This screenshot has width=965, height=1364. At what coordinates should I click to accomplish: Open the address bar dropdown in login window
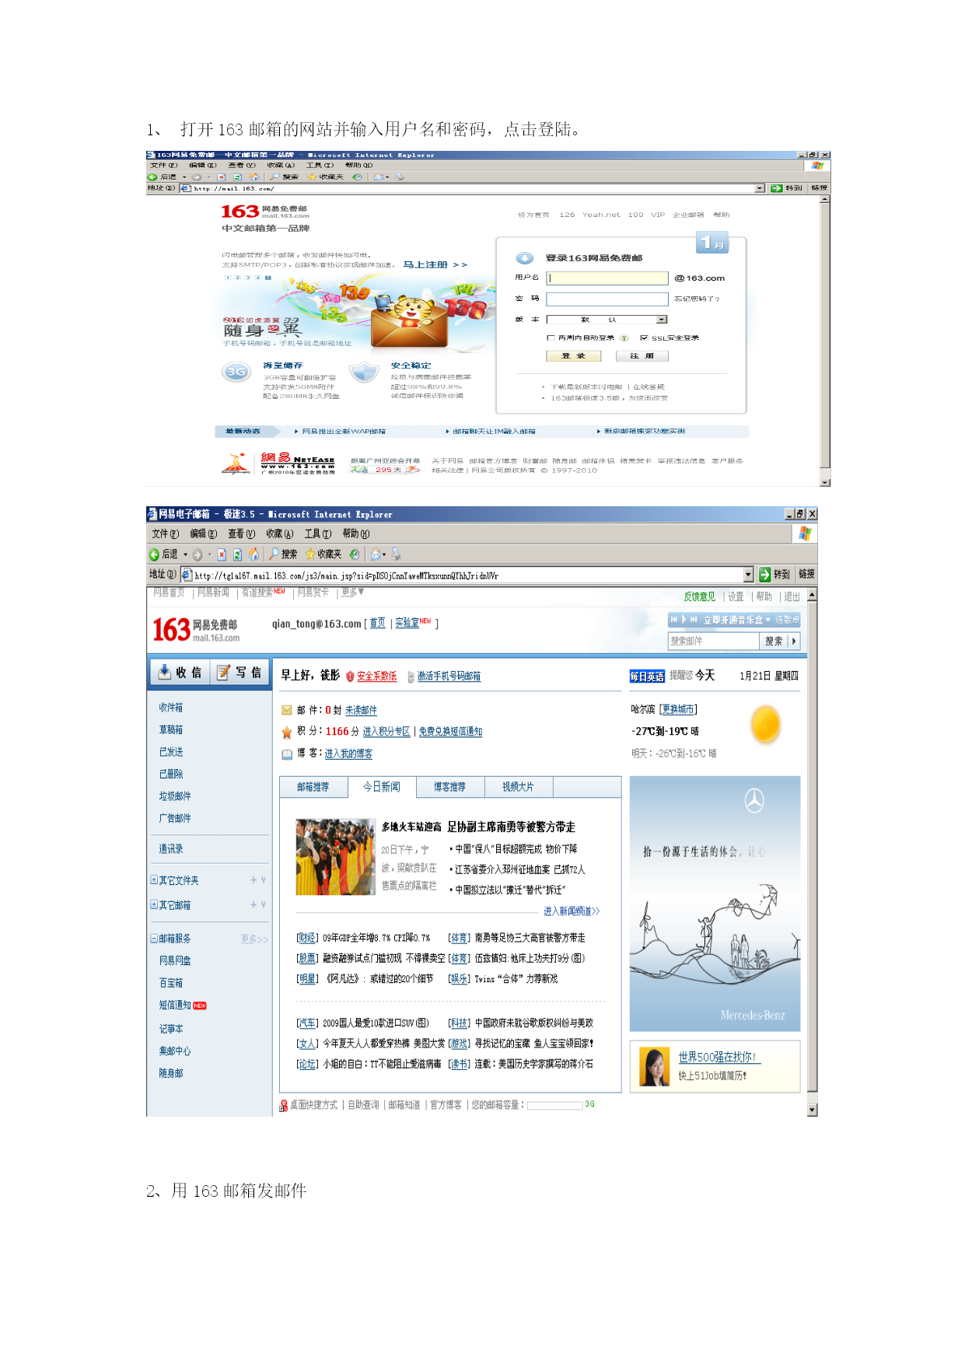pyautogui.click(x=760, y=188)
